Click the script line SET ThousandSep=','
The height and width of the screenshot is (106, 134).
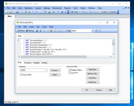[x=36, y=41]
